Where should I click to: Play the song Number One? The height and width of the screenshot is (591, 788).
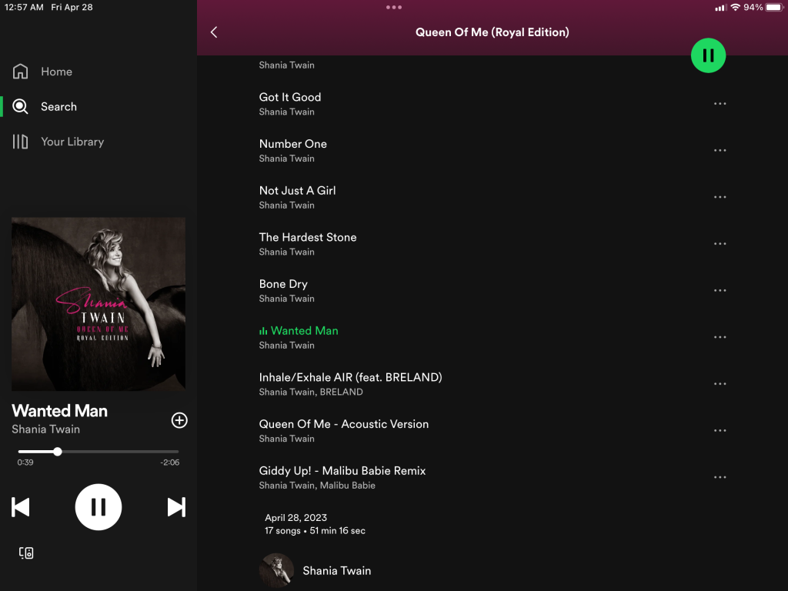pyautogui.click(x=293, y=144)
